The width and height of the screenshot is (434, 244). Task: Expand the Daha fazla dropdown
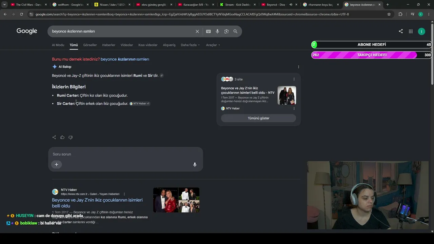(190, 45)
